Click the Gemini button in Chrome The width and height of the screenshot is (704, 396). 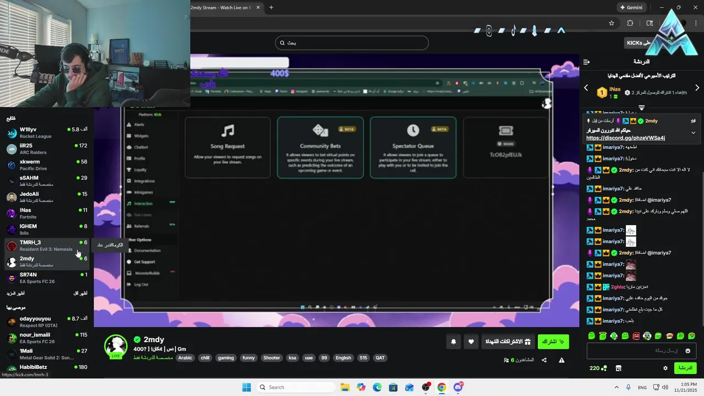coord(631,8)
